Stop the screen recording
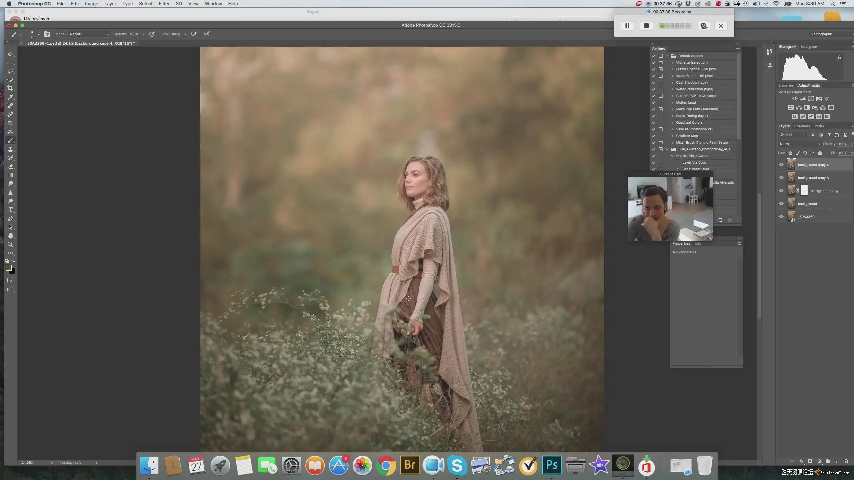This screenshot has height=480, width=854. [646, 26]
